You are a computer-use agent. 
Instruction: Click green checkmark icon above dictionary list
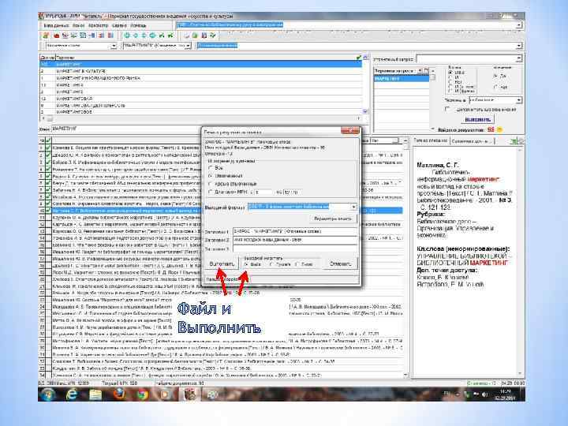pyautogui.click(x=358, y=58)
